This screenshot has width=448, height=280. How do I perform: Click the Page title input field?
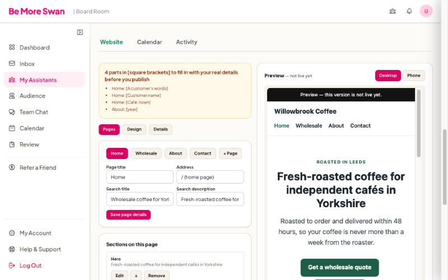pyautogui.click(x=139, y=177)
